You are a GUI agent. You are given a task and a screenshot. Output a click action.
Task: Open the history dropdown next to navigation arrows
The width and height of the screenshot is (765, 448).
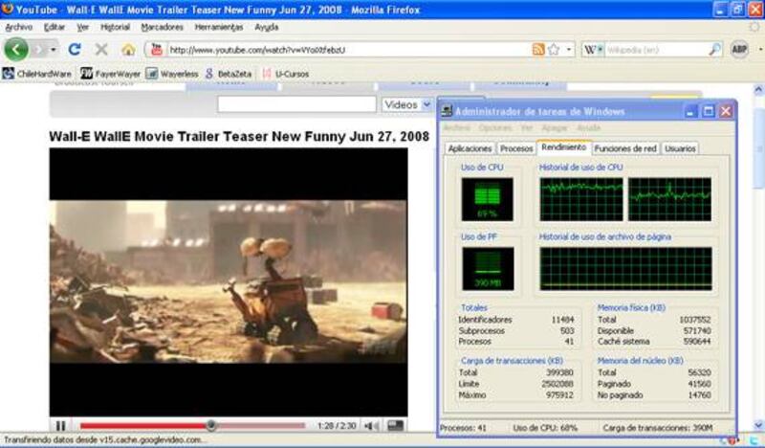coord(54,49)
